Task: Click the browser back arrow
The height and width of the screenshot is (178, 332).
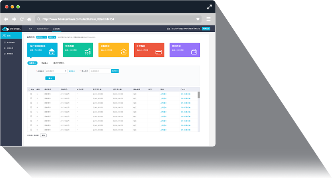Action: pyautogui.click(x=6, y=19)
